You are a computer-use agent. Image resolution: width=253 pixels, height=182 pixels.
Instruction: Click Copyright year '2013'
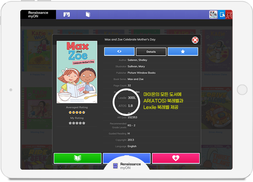click(x=131, y=140)
